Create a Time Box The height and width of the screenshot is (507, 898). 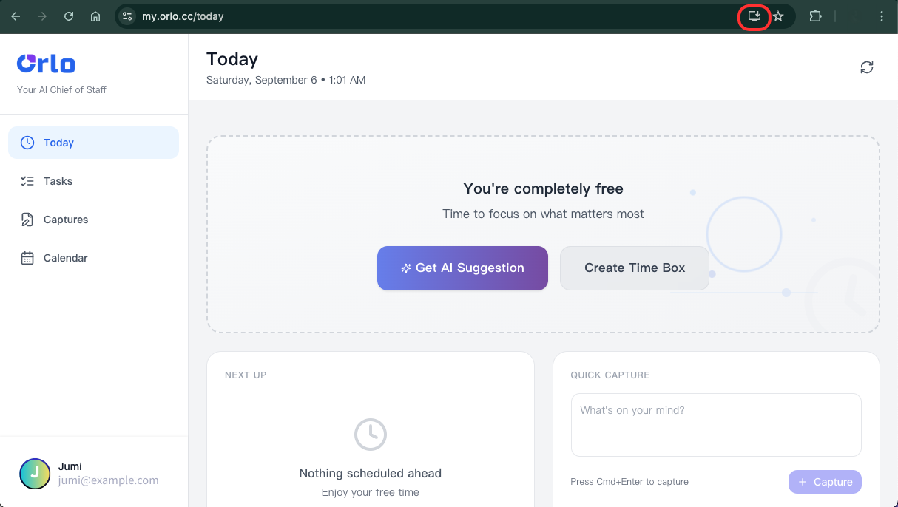coord(635,268)
